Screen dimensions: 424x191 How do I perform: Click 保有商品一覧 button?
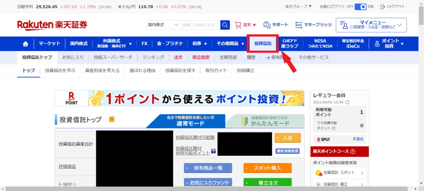tap(208, 168)
